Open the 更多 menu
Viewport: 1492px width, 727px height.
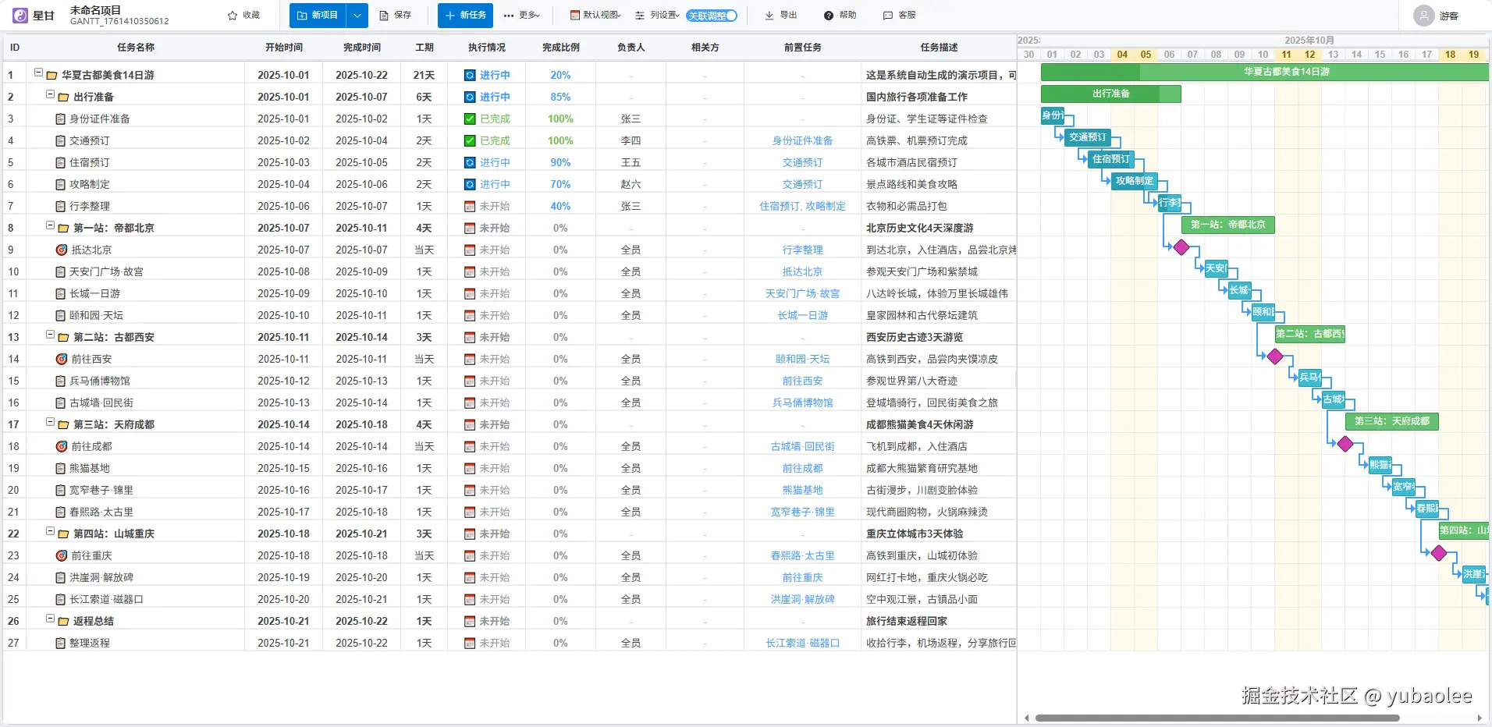[x=521, y=16]
